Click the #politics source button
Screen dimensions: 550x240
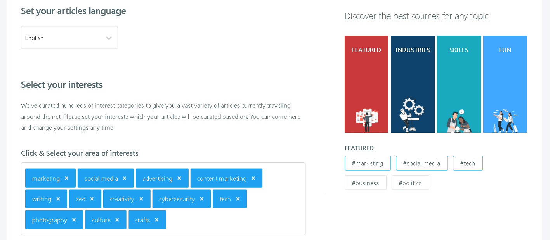pyautogui.click(x=410, y=183)
